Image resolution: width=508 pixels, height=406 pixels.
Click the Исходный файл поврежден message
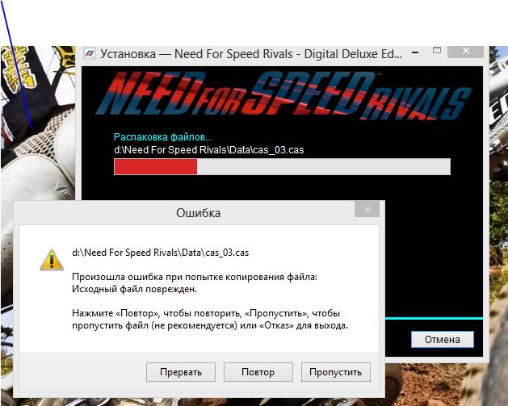click(x=134, y=289)
